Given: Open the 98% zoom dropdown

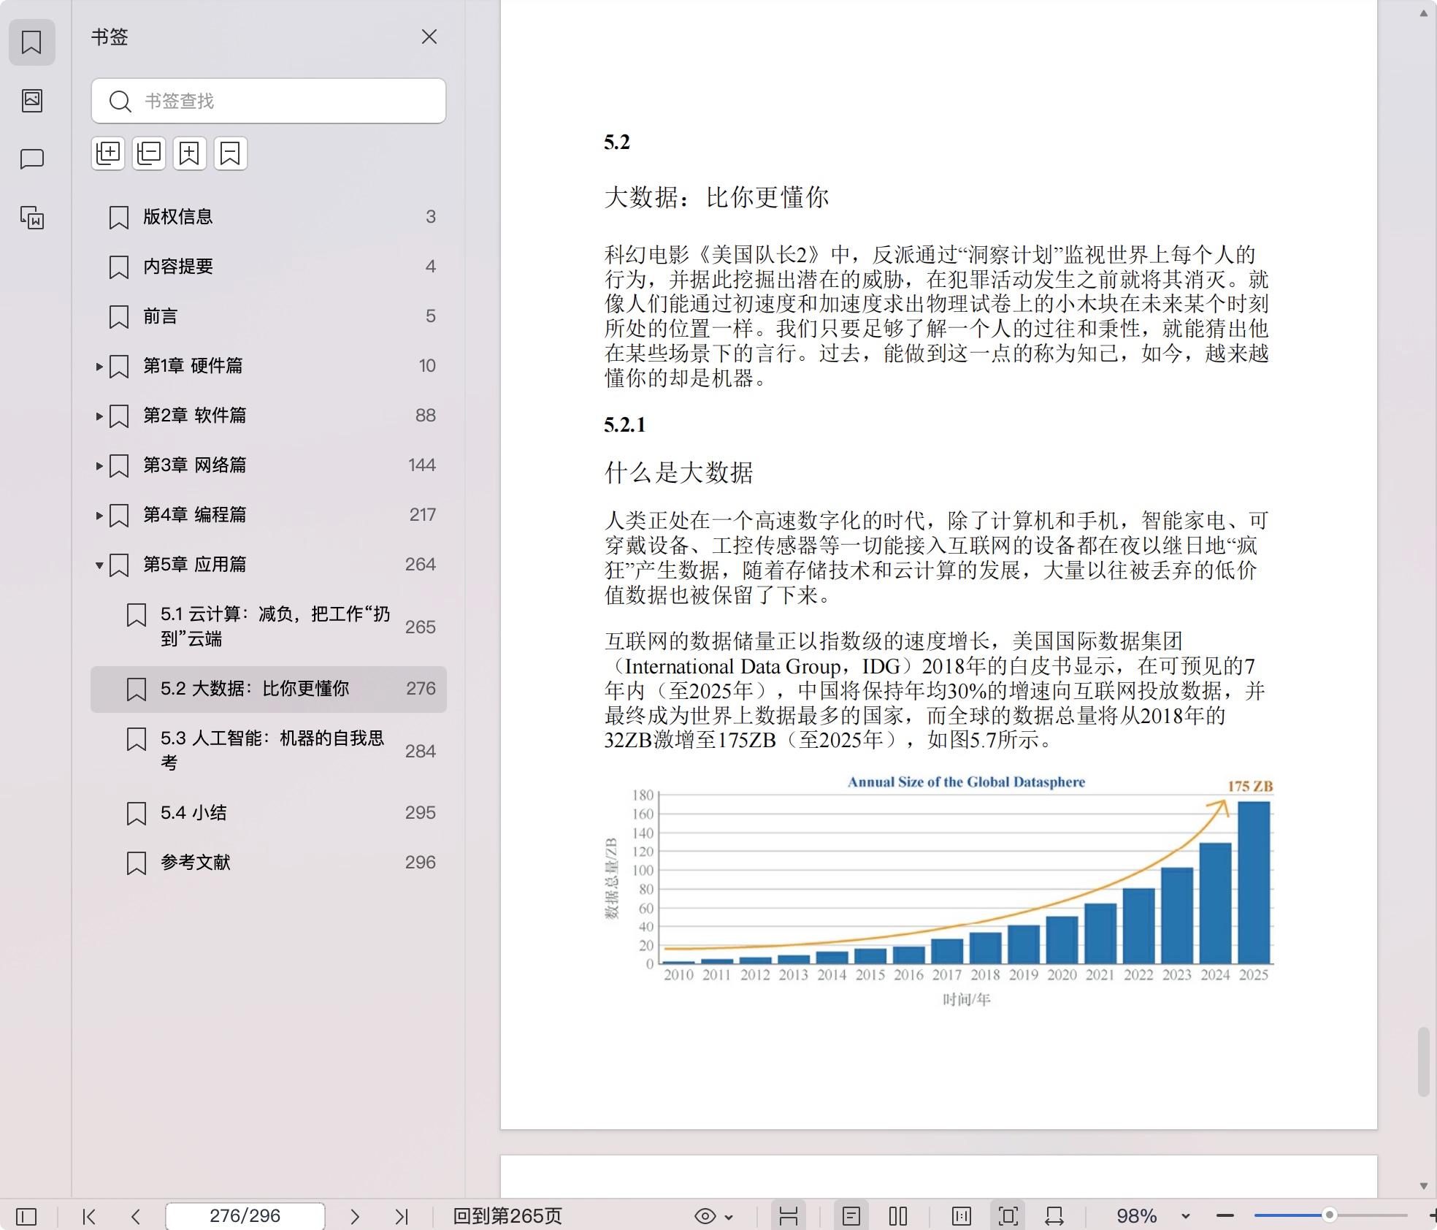Looking at the screenshot, I should [x=1185, y=1217].
